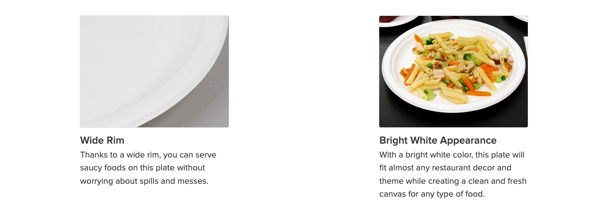
Task: Click the line 'Thanks to a wide rim'
Action: (x=148, y=155)
